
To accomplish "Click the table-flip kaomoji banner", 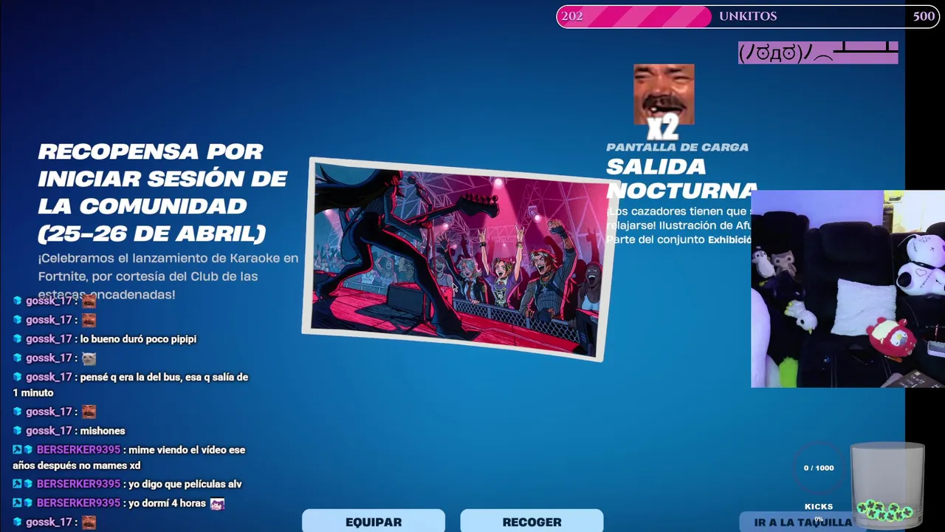I will coord(818,52).
